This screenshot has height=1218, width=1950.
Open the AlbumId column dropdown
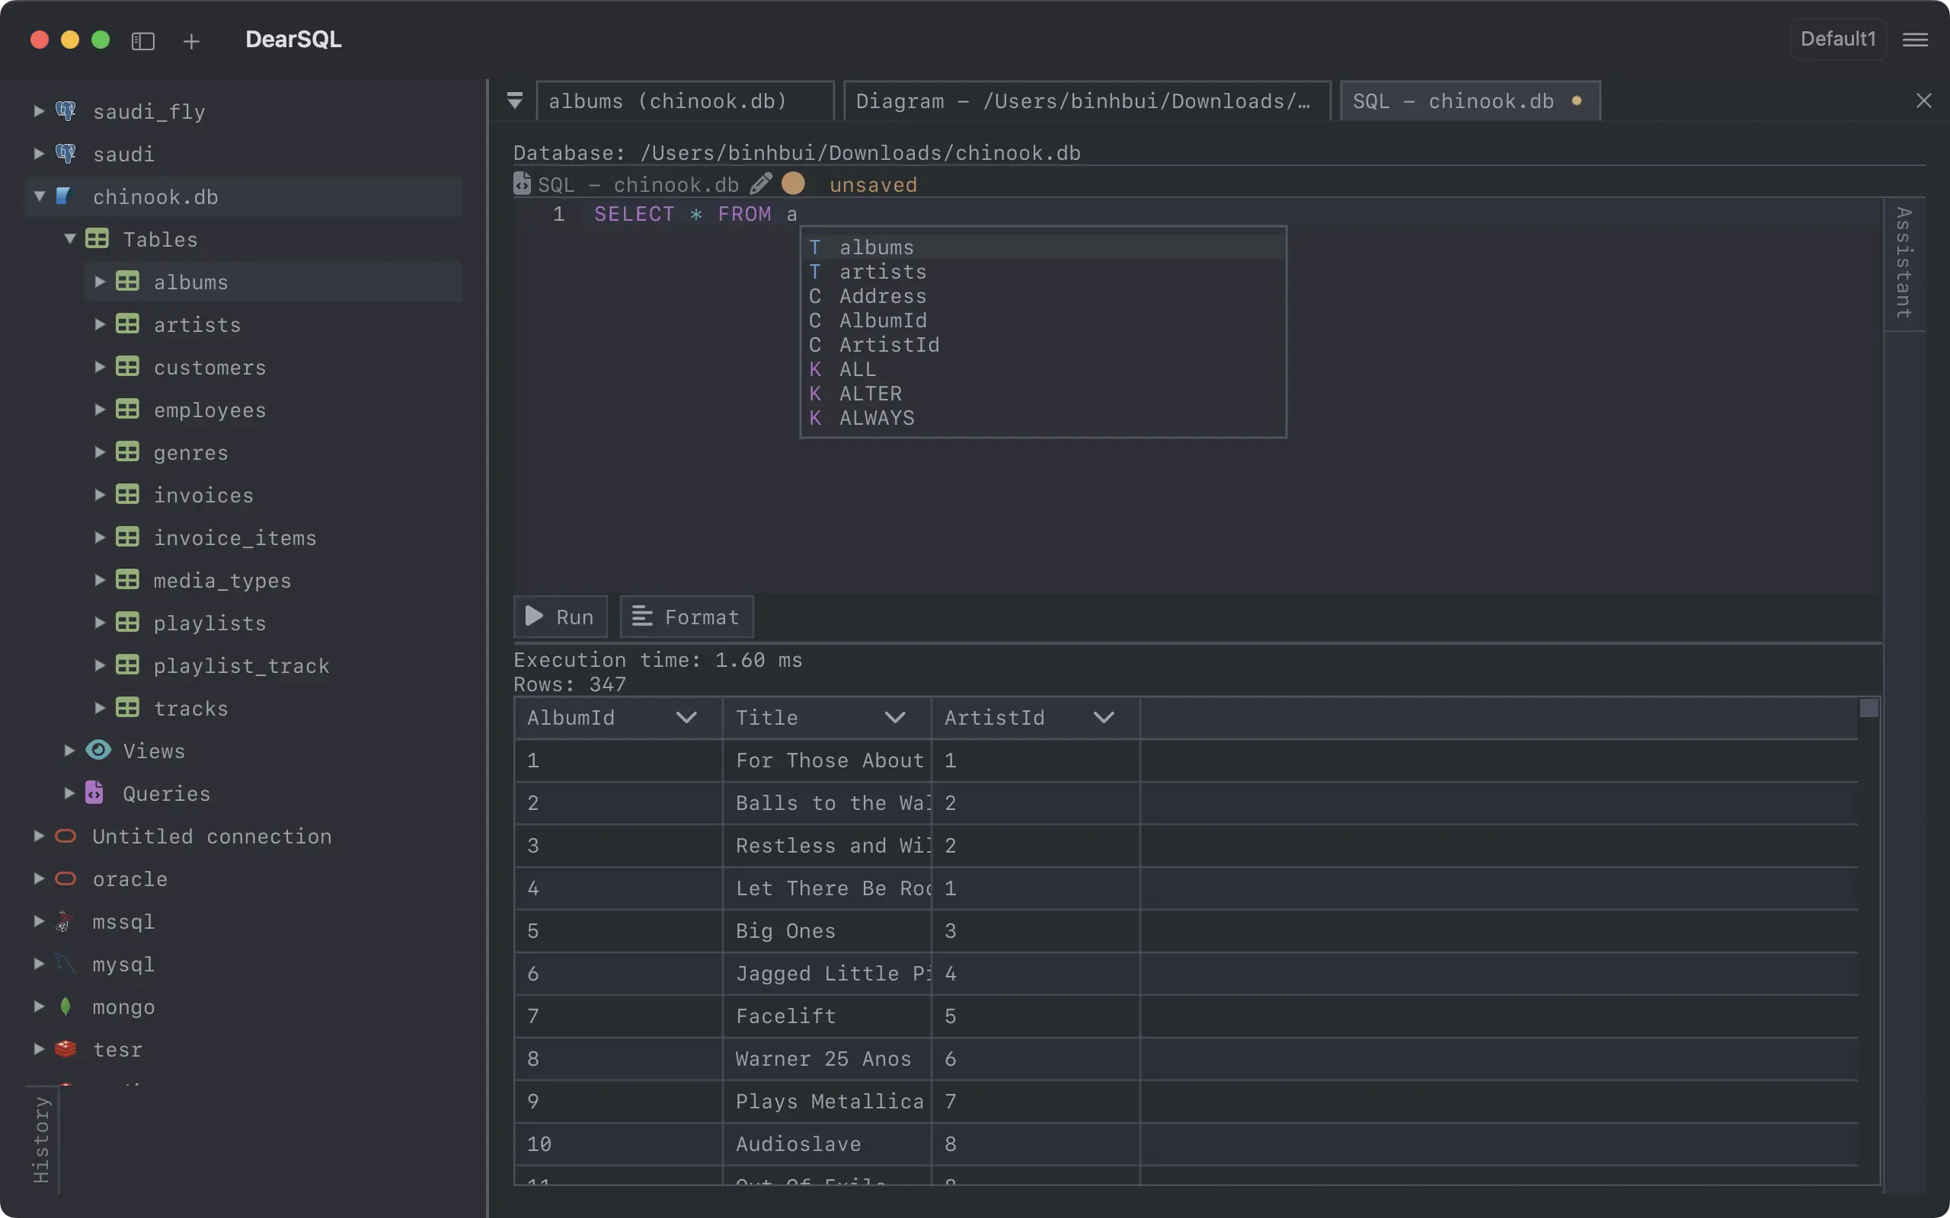(686, 718)
